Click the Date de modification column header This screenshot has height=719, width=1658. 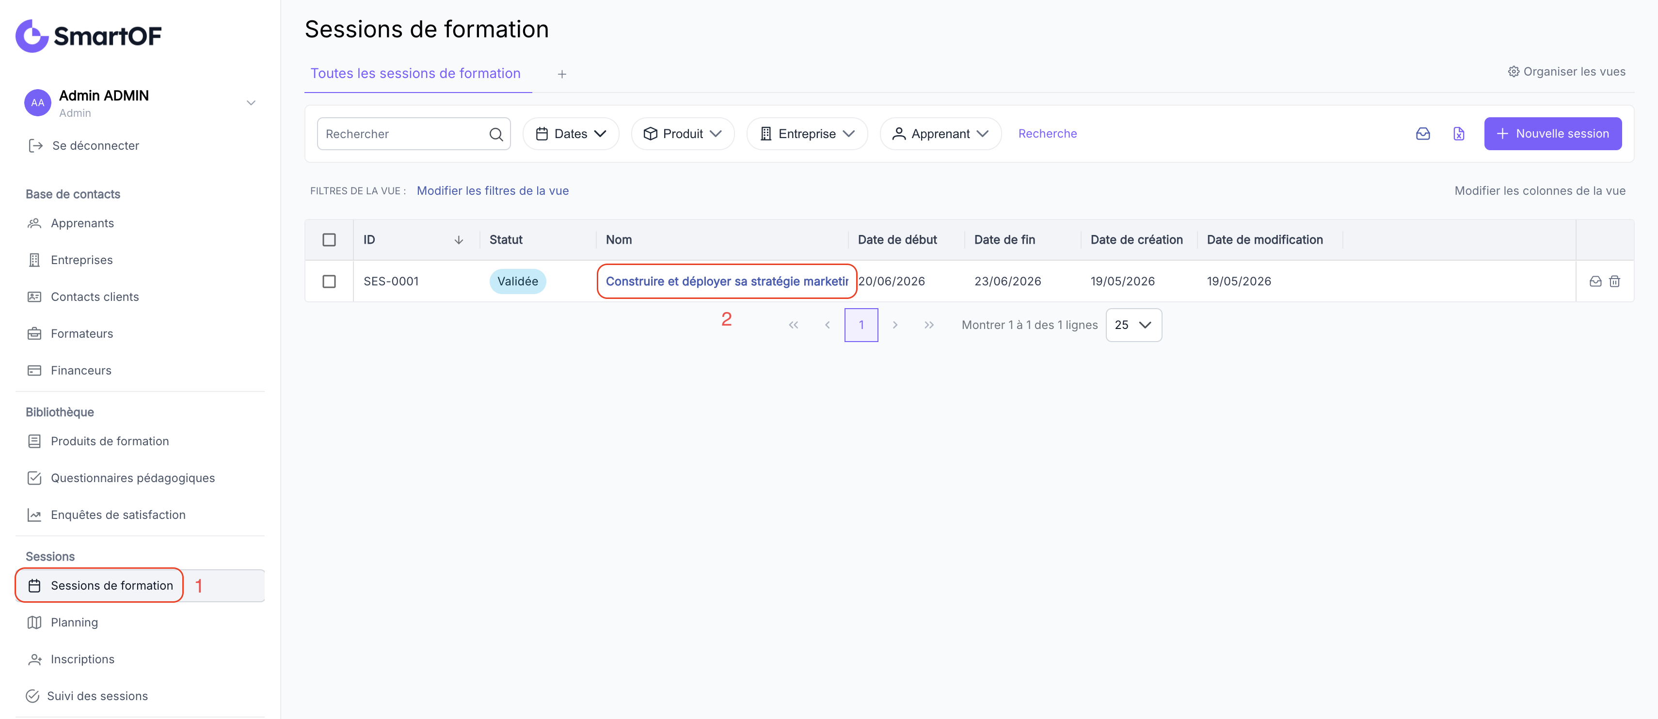click(x=1265, y=240)
